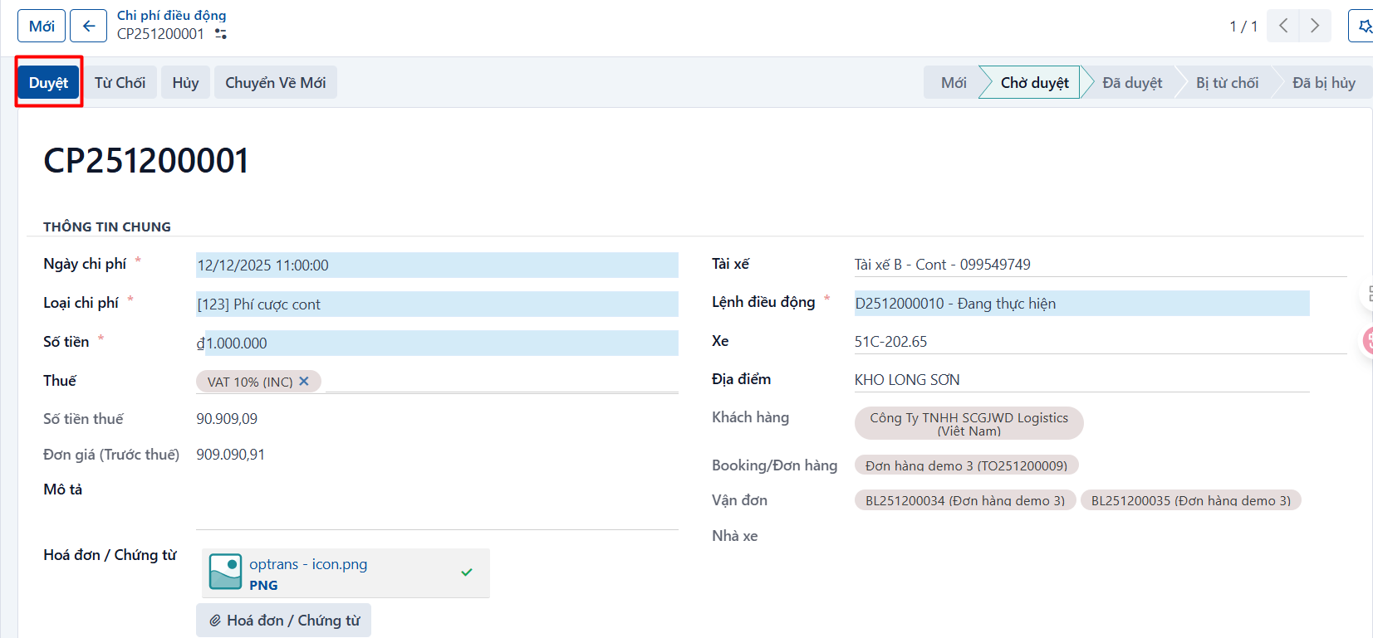Select the Đã bị hủy status stage
This screenshot has width=1373, height=638.
pos(1323,82)
